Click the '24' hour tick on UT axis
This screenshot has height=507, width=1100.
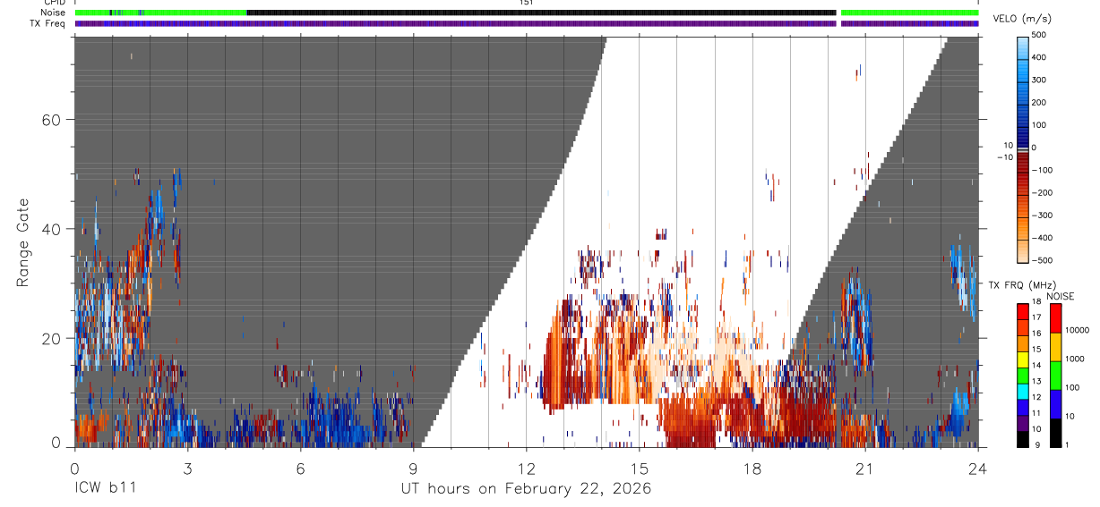(x=977, y=467)
